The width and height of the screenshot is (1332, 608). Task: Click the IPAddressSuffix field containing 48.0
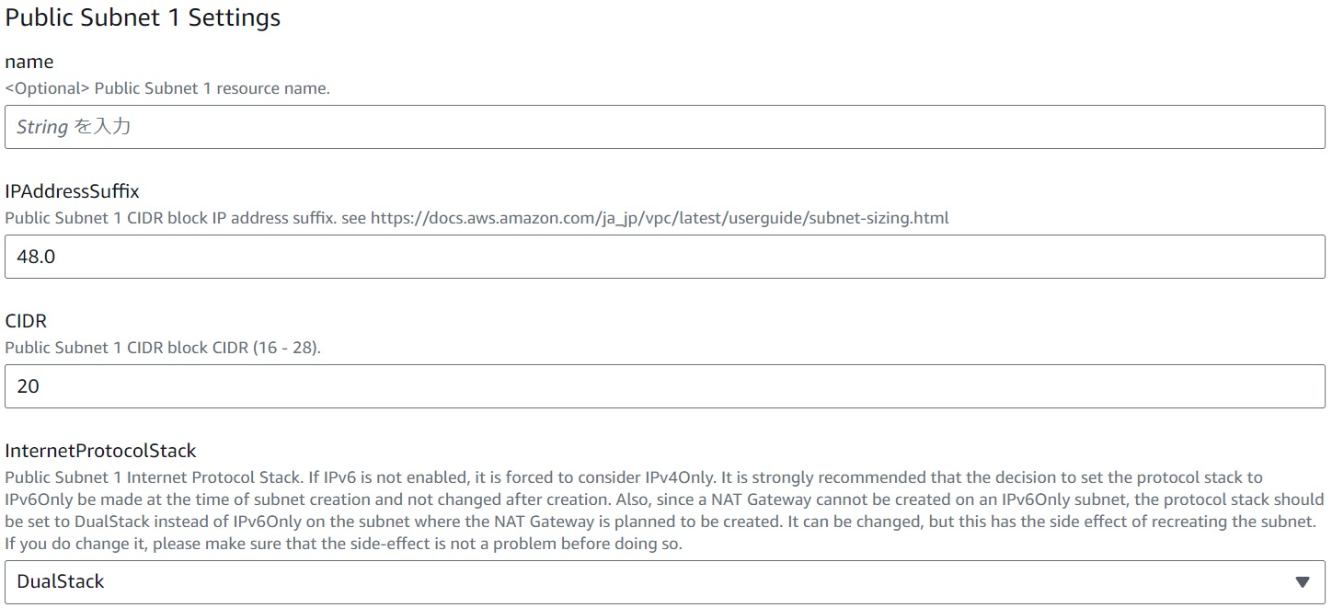click(x=664, y=257)
